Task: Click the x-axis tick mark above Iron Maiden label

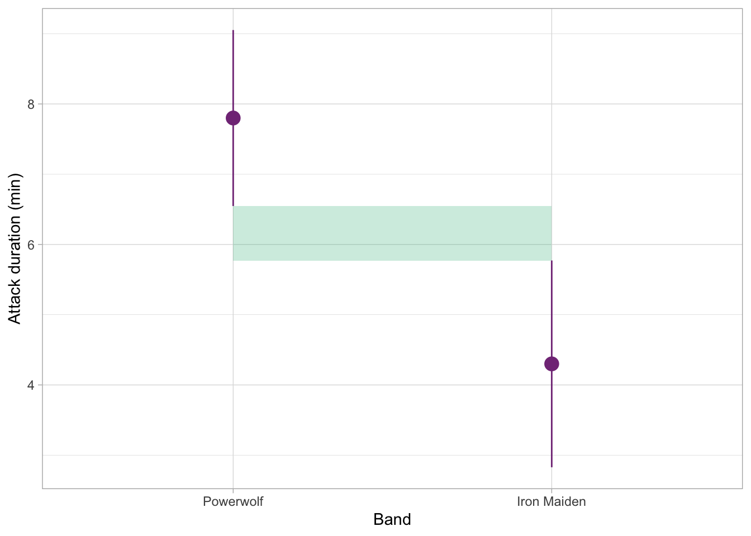Action: coord(552,491)
